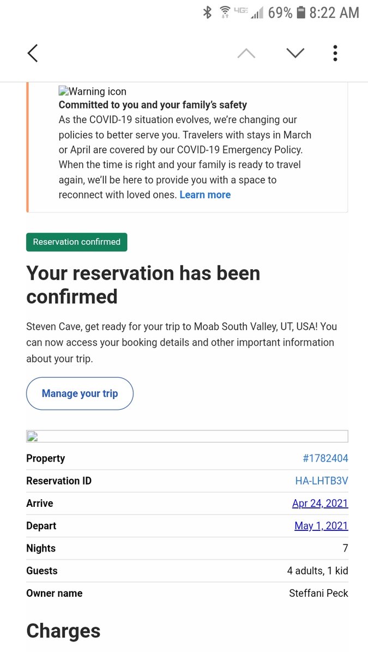Open the three-dot overflow menu
This screenshot has width=368, height=654.
[335, 53]
